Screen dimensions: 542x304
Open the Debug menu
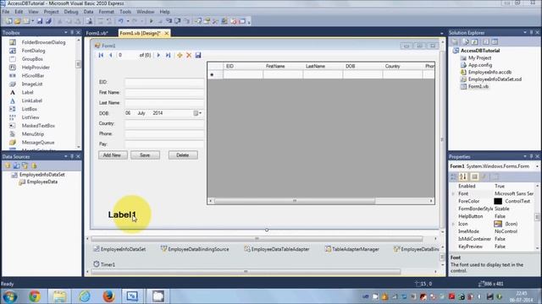[71, 12]
